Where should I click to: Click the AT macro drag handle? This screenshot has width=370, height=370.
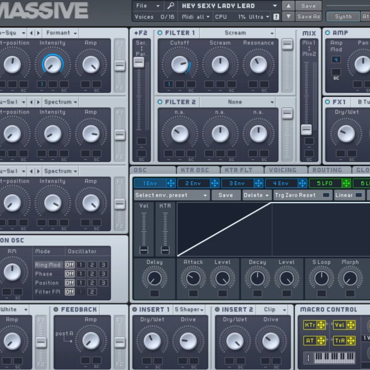pos(321,340)
